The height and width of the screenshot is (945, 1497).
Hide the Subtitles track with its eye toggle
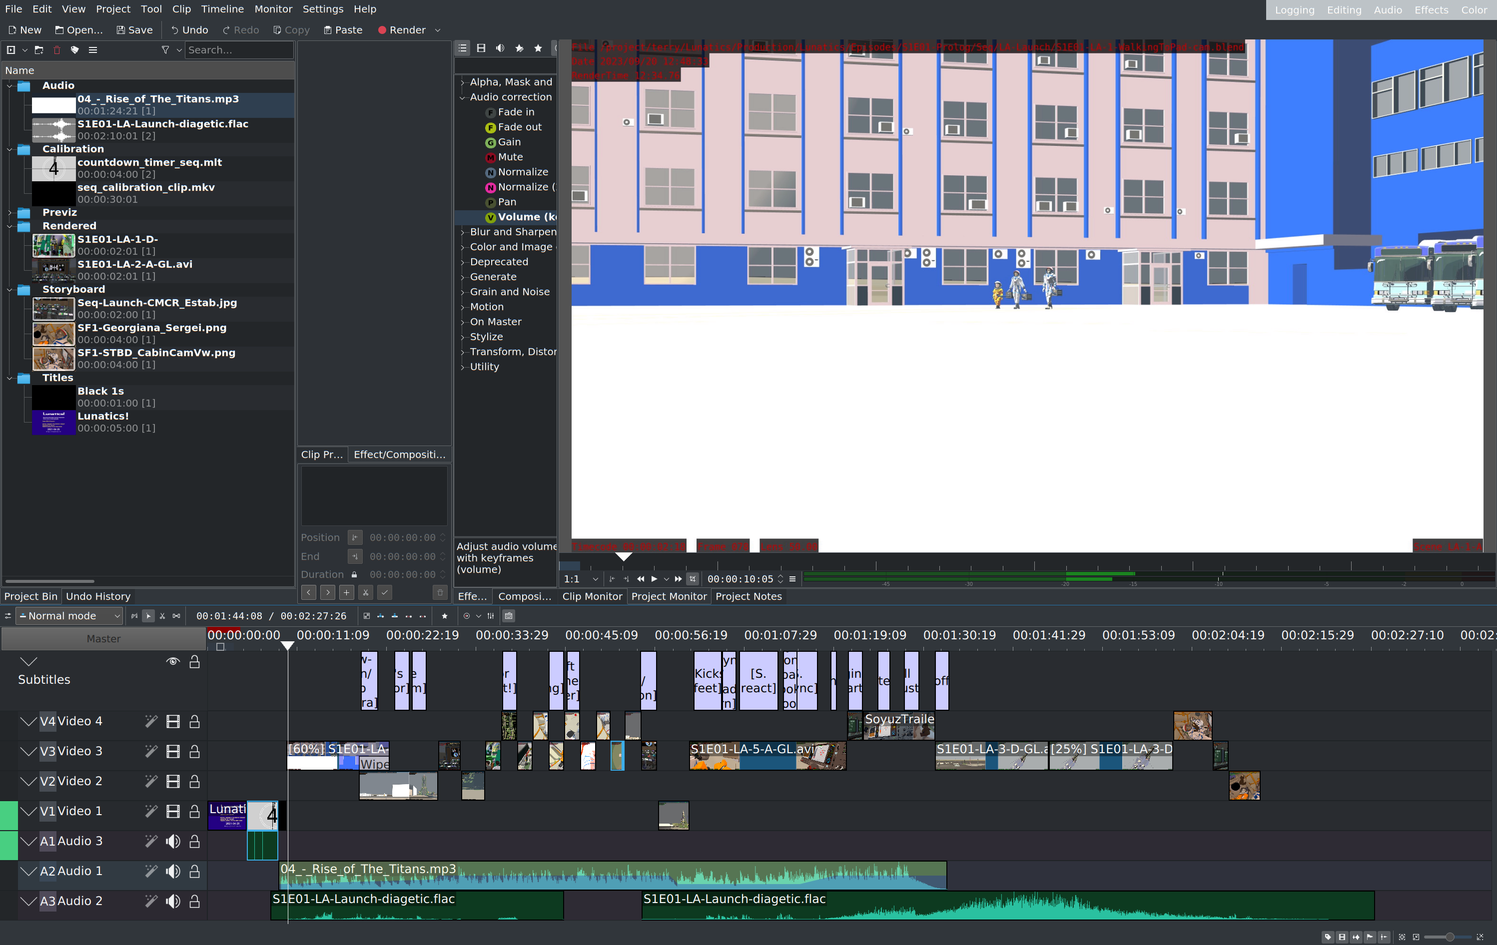coord(173,661)
